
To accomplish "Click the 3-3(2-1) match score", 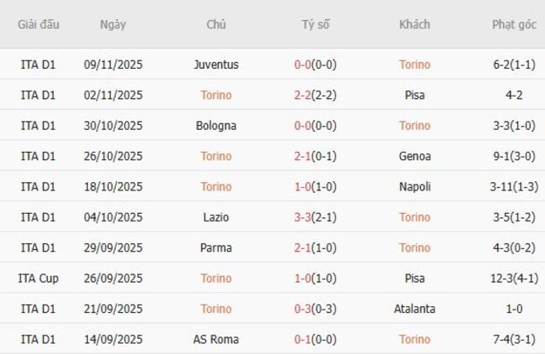I will point(315,217).
